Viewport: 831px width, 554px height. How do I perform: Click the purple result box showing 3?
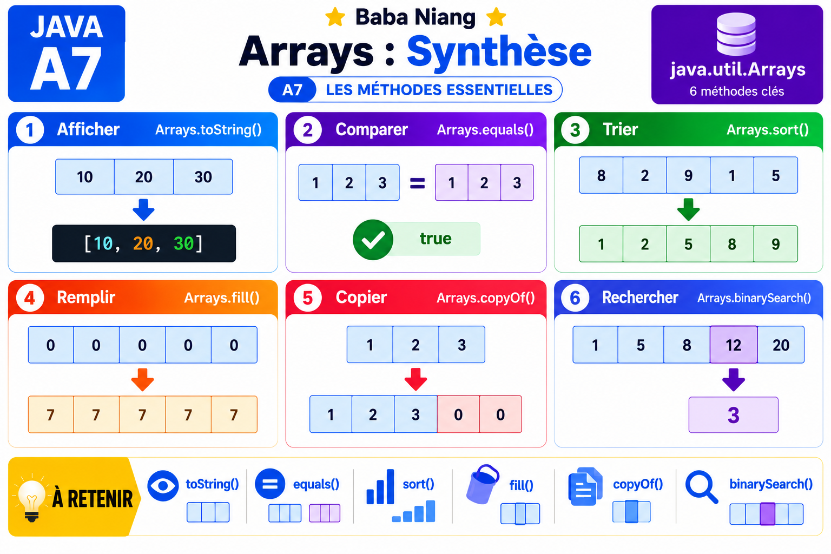coord(734,415)
